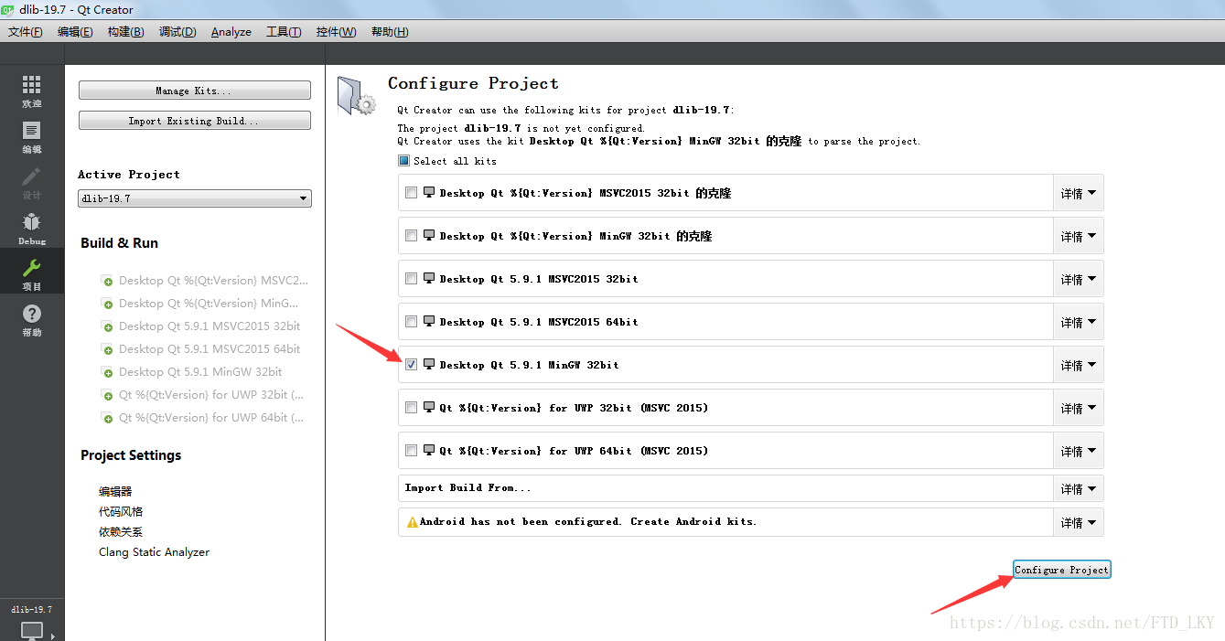Viewport: 1225px width, 641px height.
Task: Select Desktop Qt %{Qt:Version} MinG... in Build & Run
Action: tap(209, 304)
